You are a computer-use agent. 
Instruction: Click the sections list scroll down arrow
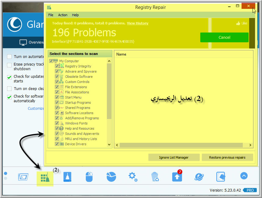[x=109, y=144]
